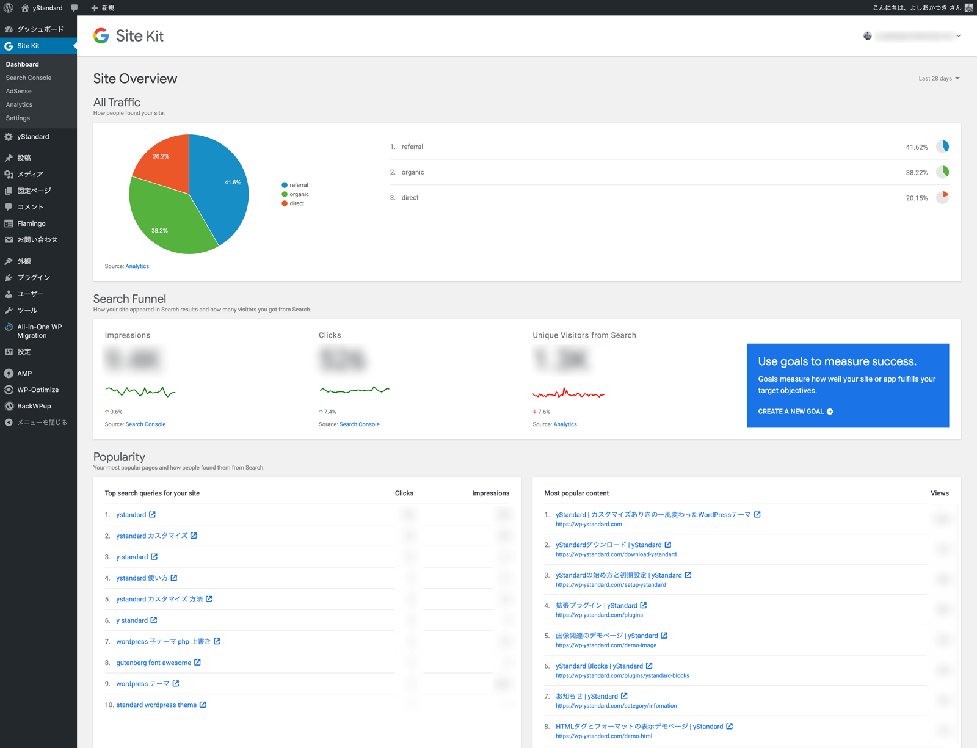The height and width of the screenshot is (748, 977).
Task: Open external link icon for 'y-standard' query
Action: point(154,557)
